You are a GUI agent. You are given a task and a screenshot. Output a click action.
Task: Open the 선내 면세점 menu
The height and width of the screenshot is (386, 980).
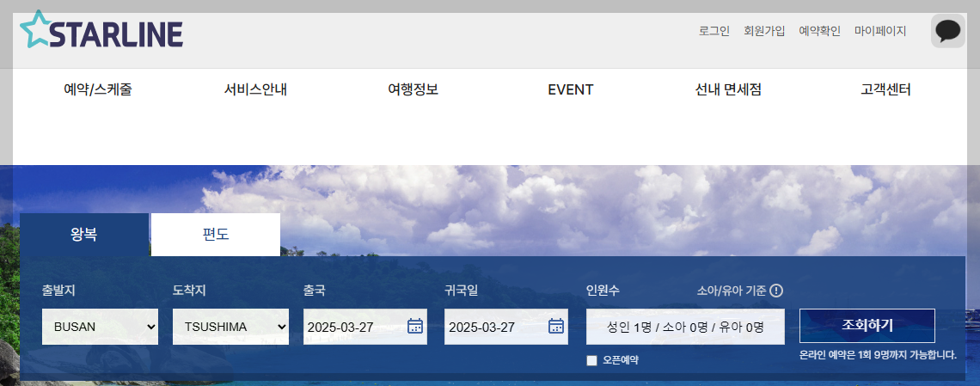(728, 89)
